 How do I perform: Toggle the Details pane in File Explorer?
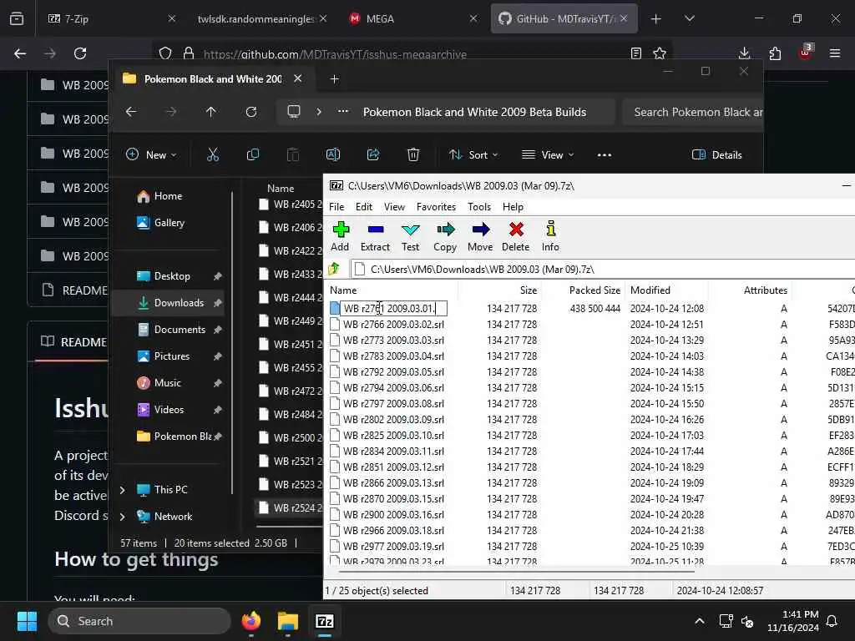[x=717, y=154]
